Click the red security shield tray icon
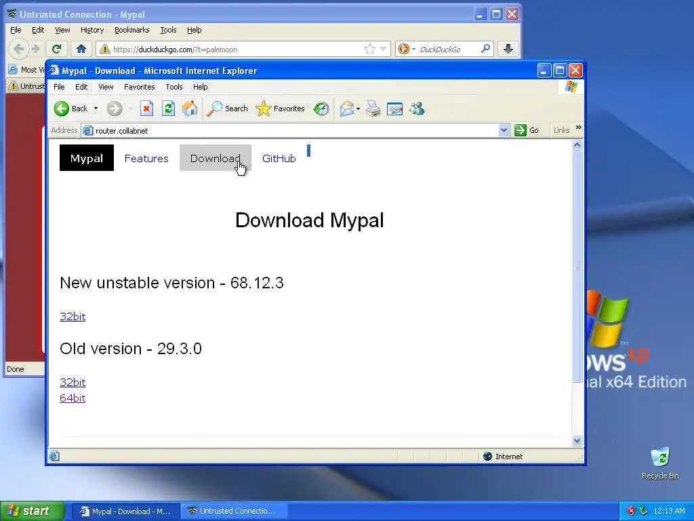 point(631,512)
